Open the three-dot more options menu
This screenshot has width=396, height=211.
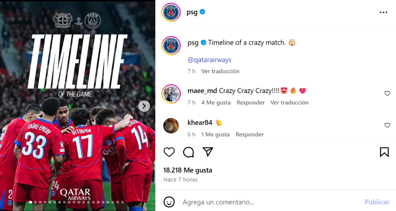(x=383, y=12)
